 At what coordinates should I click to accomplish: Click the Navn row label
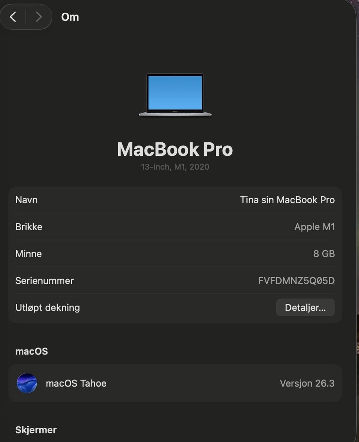point(27,200)
